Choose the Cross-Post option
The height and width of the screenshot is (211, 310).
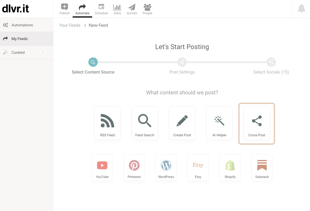coord(257,123)
